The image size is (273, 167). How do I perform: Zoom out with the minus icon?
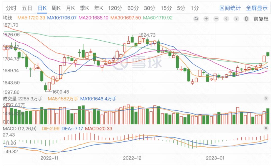pos(216,19)
